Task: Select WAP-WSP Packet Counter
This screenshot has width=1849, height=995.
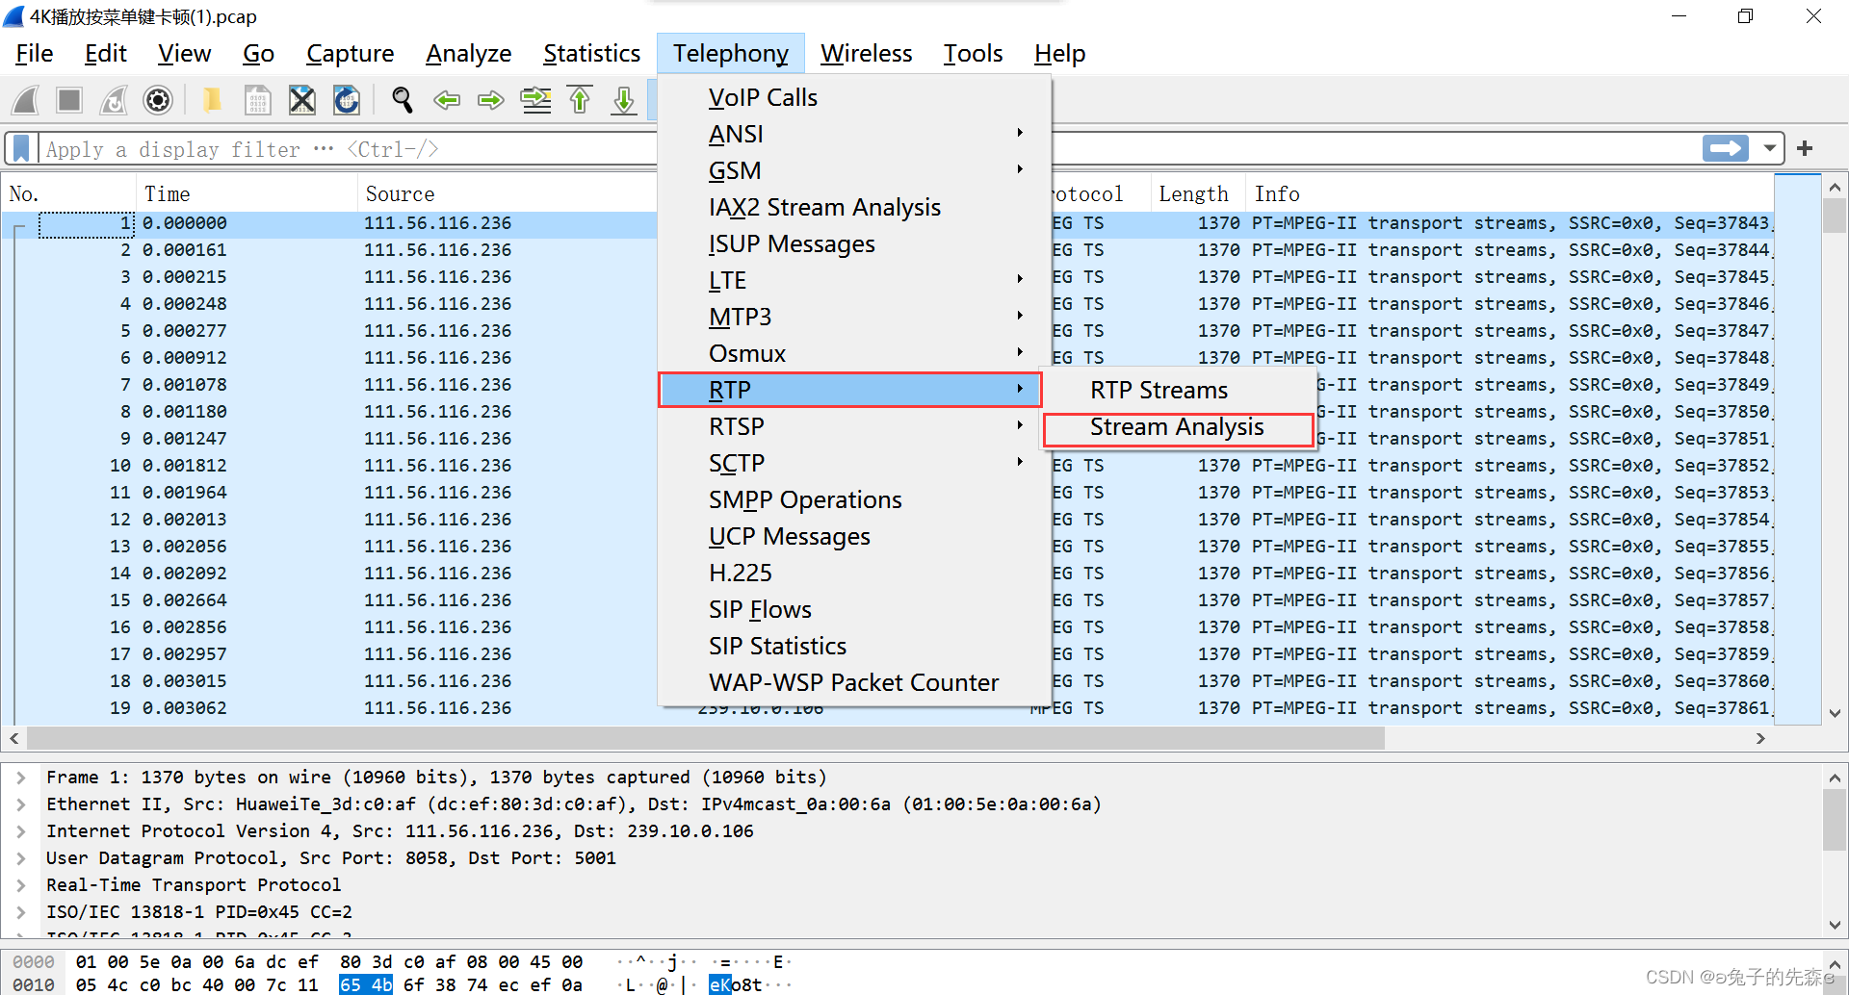Action: click(854, 682)
